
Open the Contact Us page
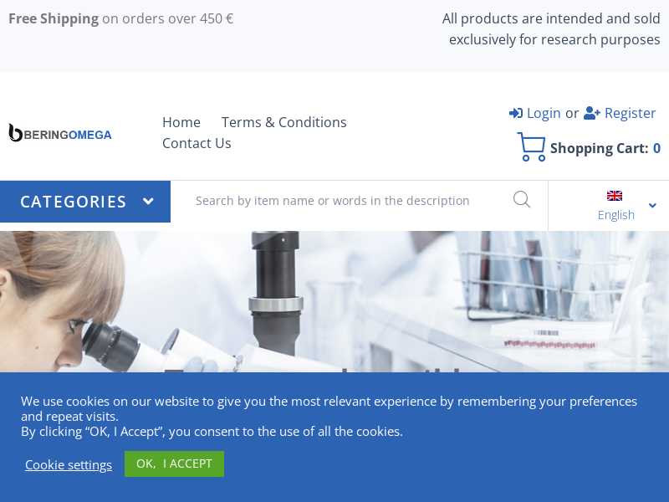click(197, 143)
